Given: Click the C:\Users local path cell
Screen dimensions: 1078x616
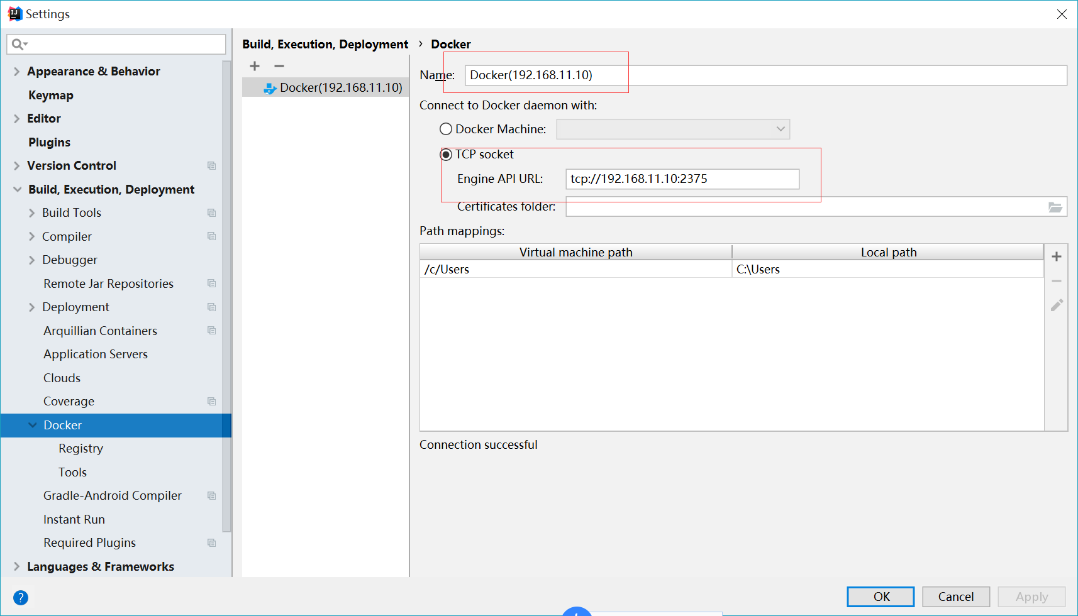Looking at the screenshot, I should click(x=887, y=269).
